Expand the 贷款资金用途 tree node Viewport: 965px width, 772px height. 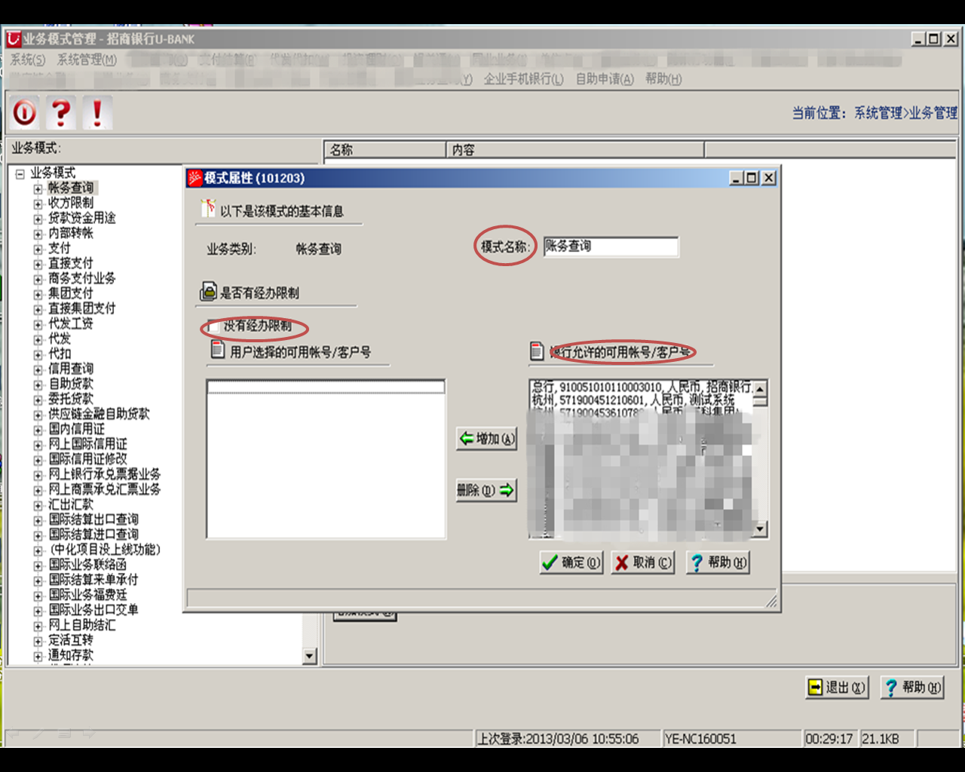[x=38, y=219]
